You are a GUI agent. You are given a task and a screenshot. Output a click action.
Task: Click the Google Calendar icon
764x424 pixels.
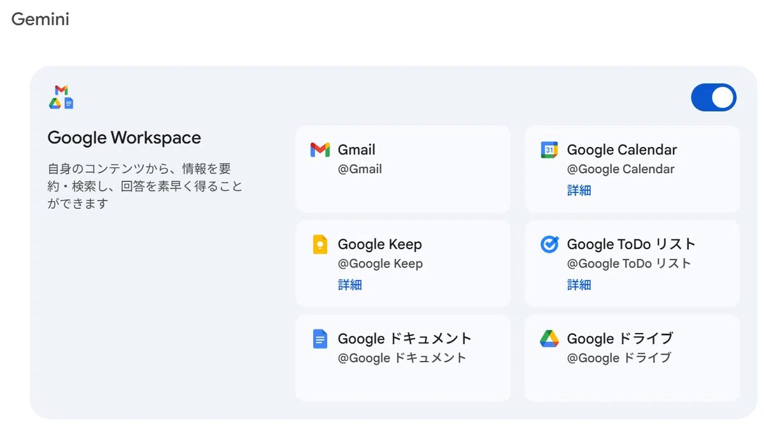tap(549, 150)
